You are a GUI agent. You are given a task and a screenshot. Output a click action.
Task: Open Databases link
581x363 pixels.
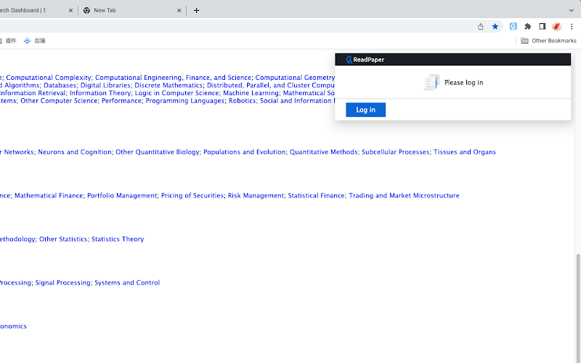tap(60, 85)
